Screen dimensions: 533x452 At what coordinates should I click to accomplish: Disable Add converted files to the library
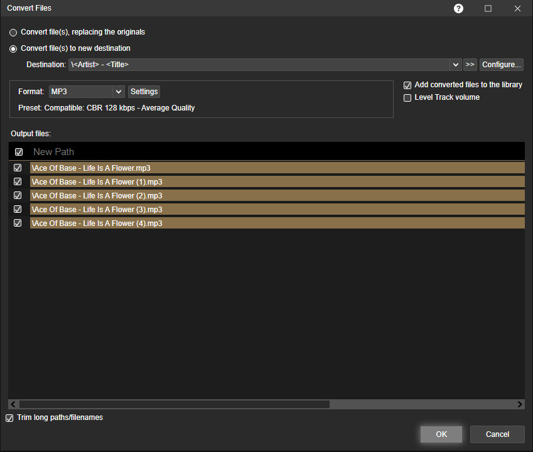tap(407, 85)
